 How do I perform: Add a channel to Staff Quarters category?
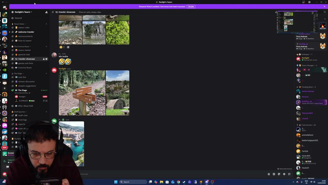(x=46, y=112)
